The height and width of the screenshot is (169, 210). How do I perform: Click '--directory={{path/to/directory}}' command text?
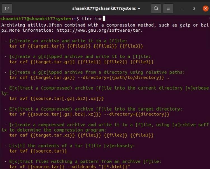tap(121, 78)
